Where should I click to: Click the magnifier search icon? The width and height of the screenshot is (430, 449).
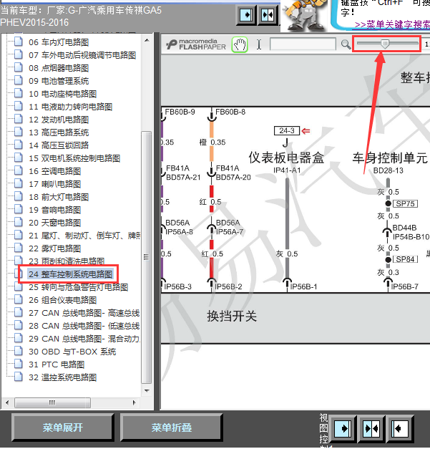tap(346, 44)
